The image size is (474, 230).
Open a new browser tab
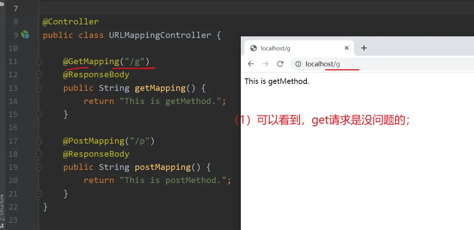[364, 48]
